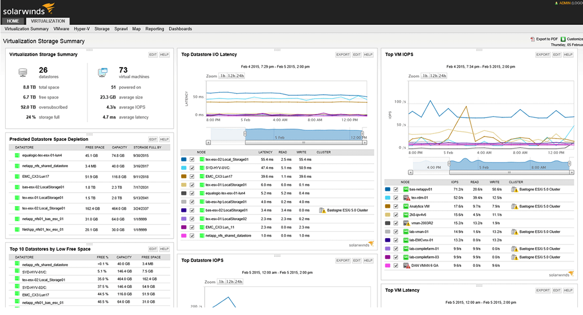Toggle the 2k8-ipv4v6 series checkbox
Viewport: 583px width, 315px height.
pos(396,215)
